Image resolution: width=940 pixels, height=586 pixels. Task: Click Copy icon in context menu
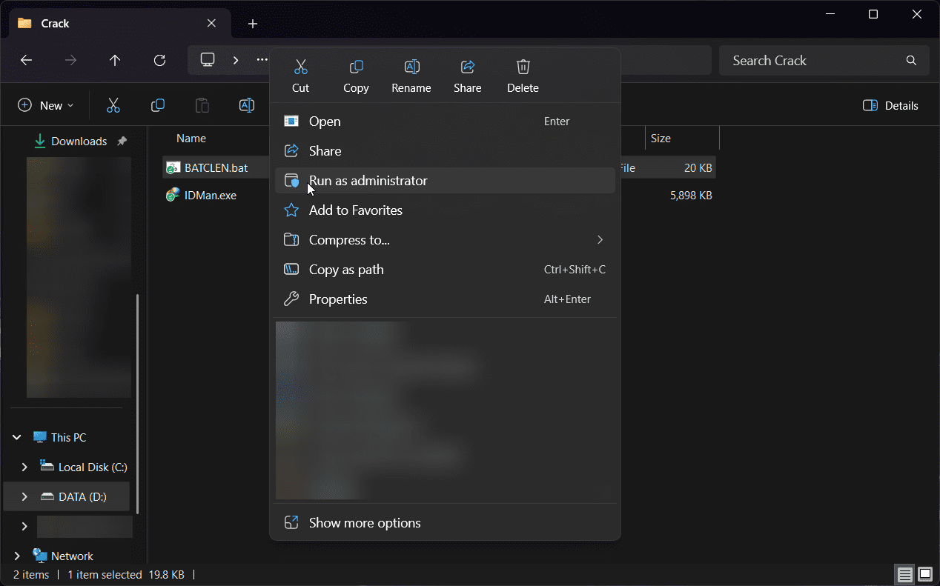(356, 67)
